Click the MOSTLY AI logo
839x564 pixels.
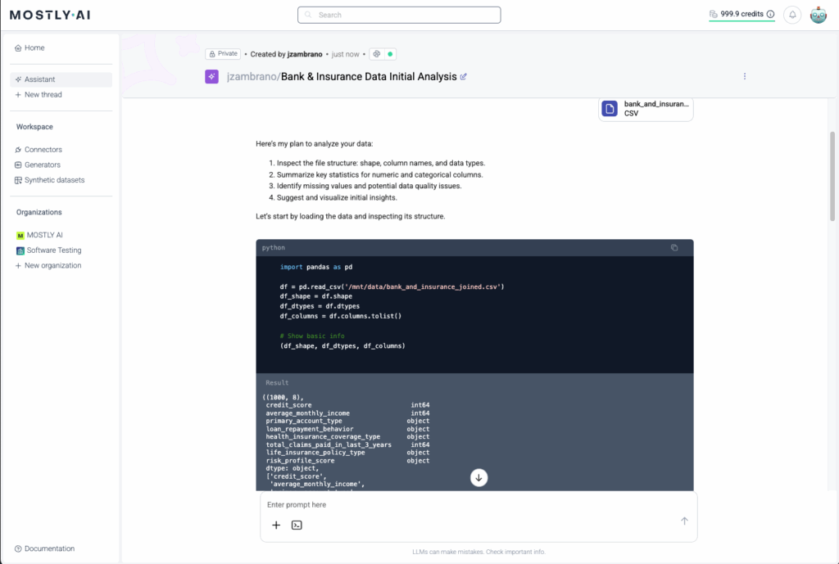click(x=50, y=15)
